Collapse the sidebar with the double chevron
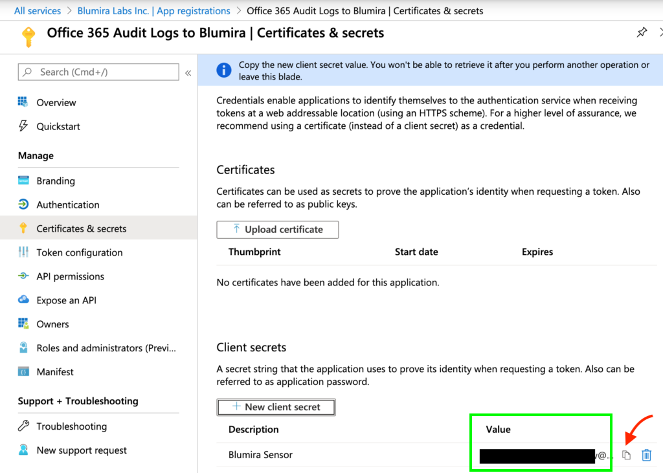 [188, 72]
